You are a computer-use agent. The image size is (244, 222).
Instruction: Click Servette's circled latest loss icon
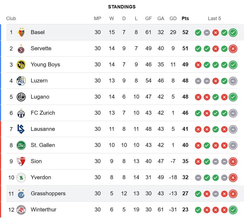click(233, 49)
